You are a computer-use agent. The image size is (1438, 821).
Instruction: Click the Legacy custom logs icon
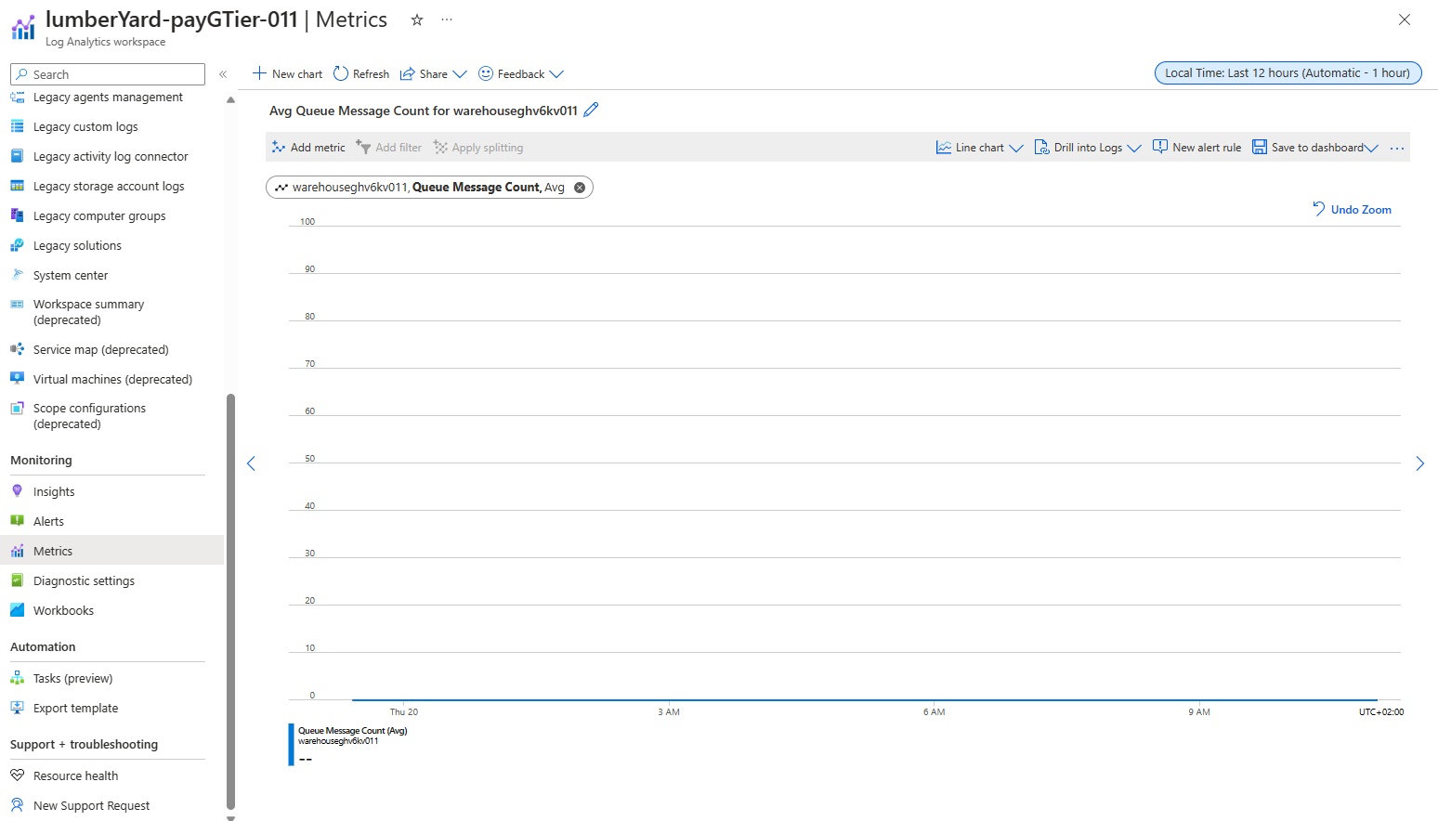pos(17,127)
